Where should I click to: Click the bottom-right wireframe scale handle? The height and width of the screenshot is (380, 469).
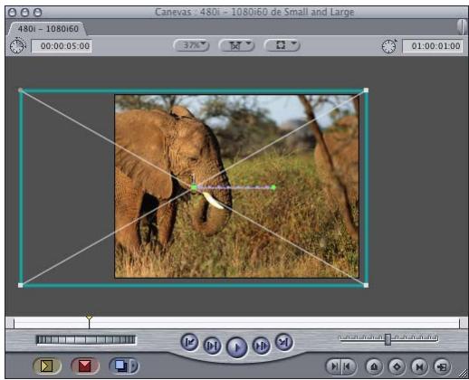pyautogui.click(x=366, y=285)
